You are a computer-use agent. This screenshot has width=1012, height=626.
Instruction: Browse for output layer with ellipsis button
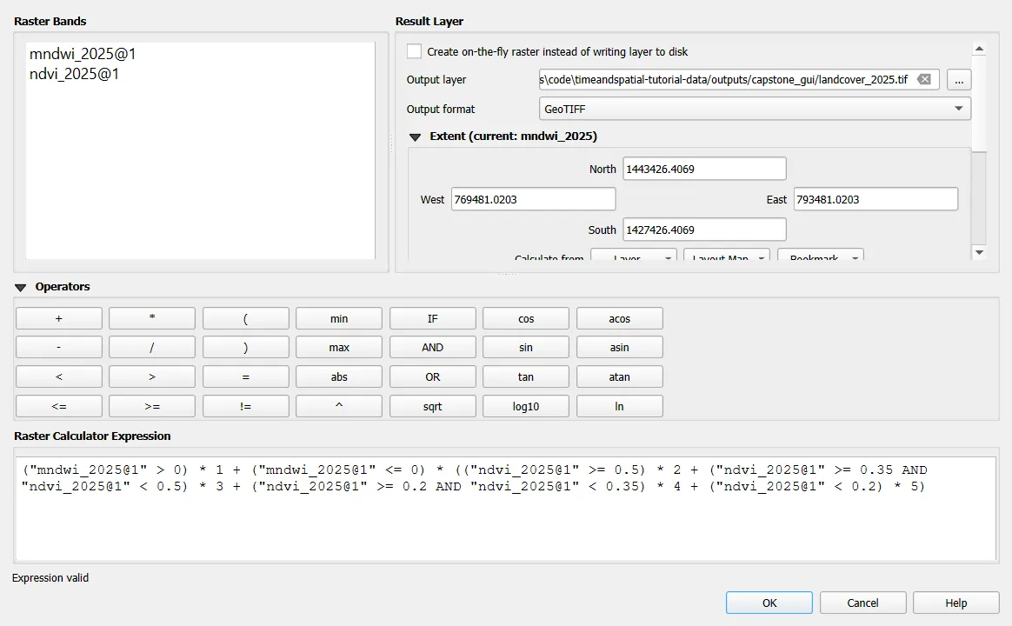click(959, 79)
